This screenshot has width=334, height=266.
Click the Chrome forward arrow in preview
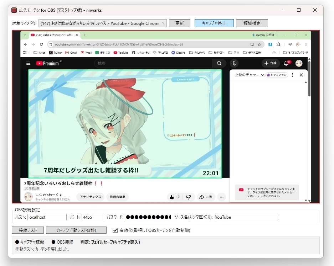tap(34, 44)
